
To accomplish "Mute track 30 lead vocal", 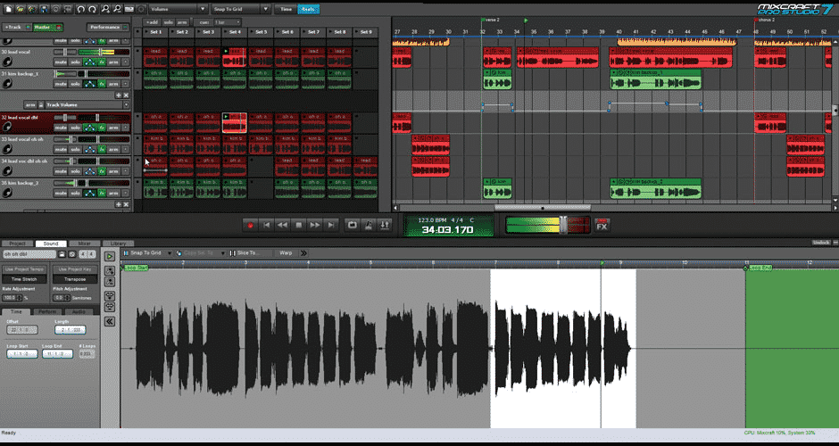I will 61,62.
